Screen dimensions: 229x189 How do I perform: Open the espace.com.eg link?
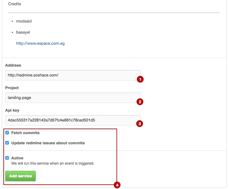pyautogui.click(x=40, y=43)
